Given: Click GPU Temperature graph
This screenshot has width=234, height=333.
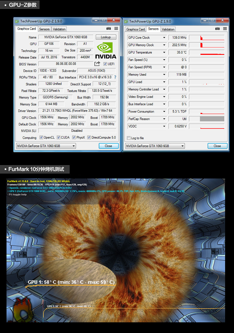Looking at the screenshot, I should tap(207, 52).
